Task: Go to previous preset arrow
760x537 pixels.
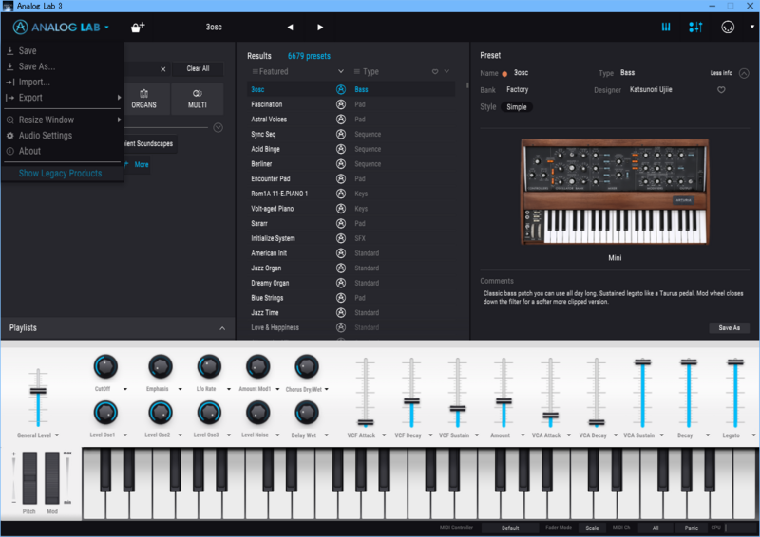Action: 290,28
